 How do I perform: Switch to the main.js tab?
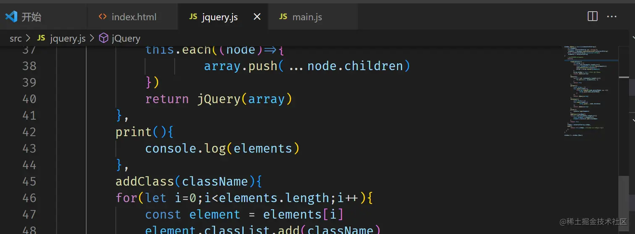click(313, 17)
